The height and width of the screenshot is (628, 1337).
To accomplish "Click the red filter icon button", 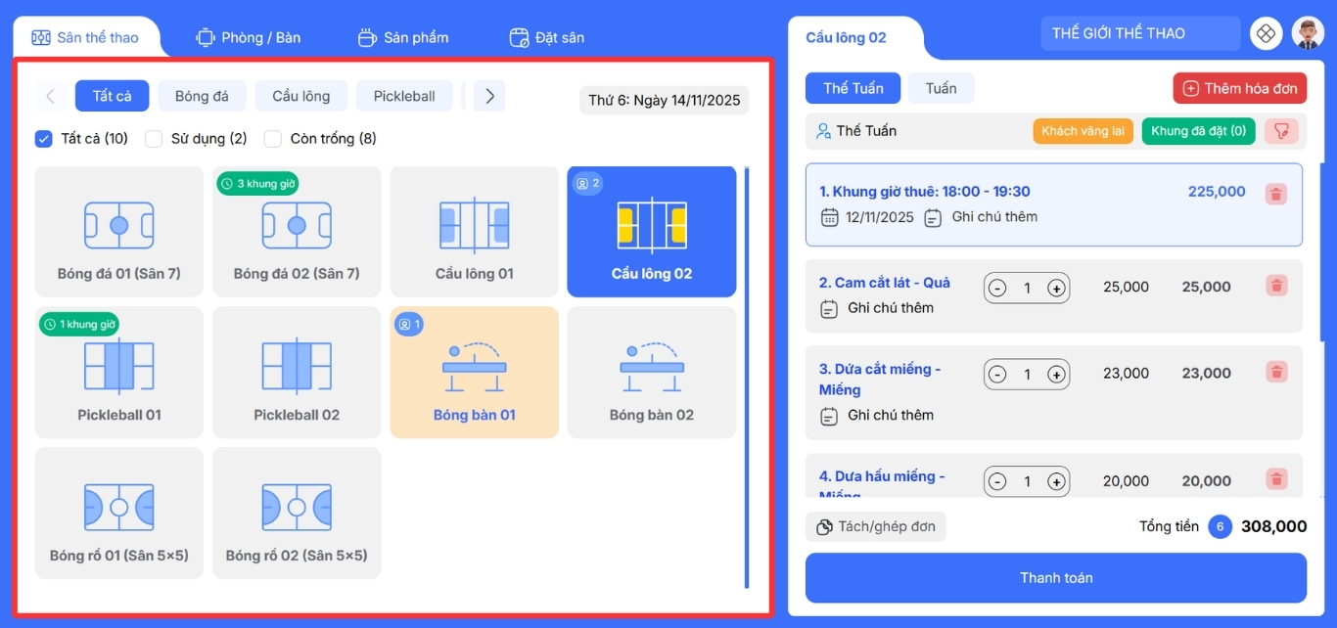I will point(1281,131).
